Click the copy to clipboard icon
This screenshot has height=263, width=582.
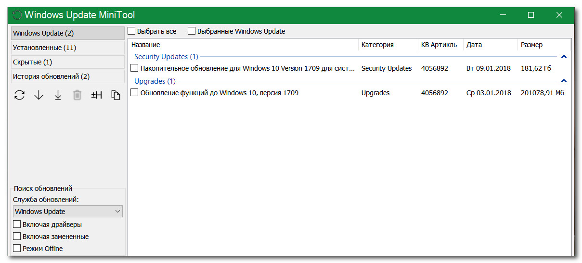[116, 95]
